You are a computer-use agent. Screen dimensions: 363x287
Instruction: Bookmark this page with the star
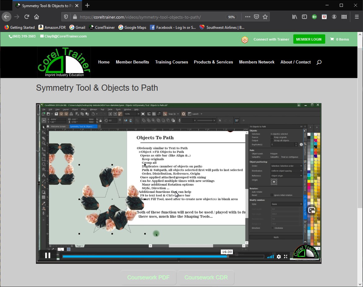[265, 17]
